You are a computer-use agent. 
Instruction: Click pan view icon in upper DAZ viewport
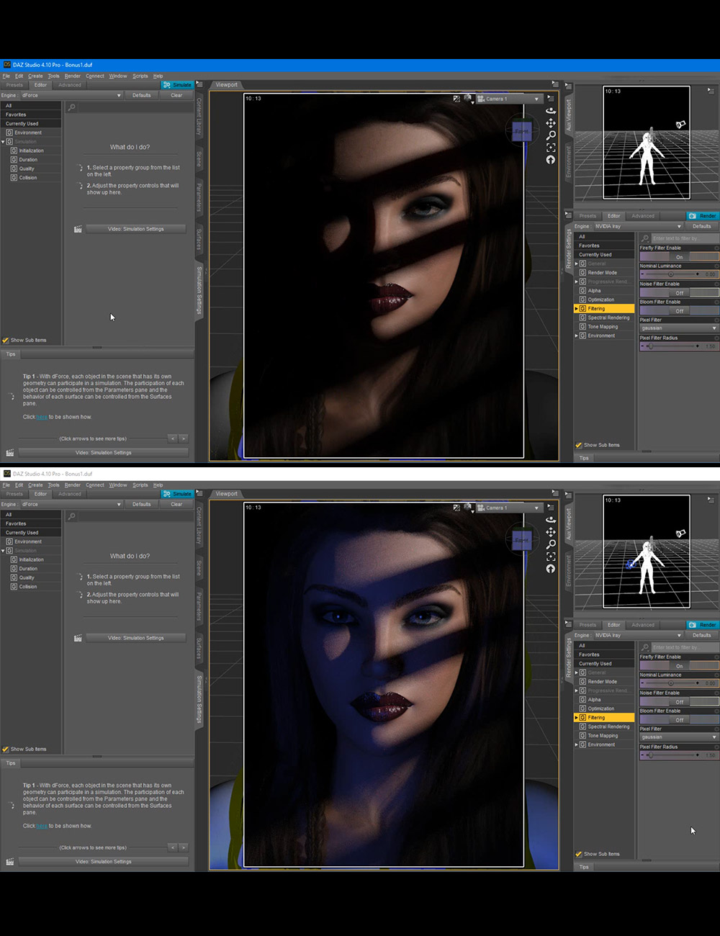[551, 123]
